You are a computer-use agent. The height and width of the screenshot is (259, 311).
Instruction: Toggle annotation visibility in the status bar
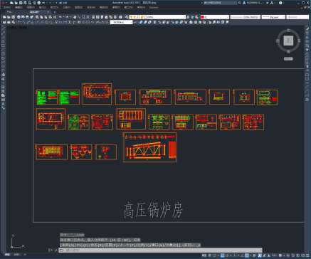260,255
